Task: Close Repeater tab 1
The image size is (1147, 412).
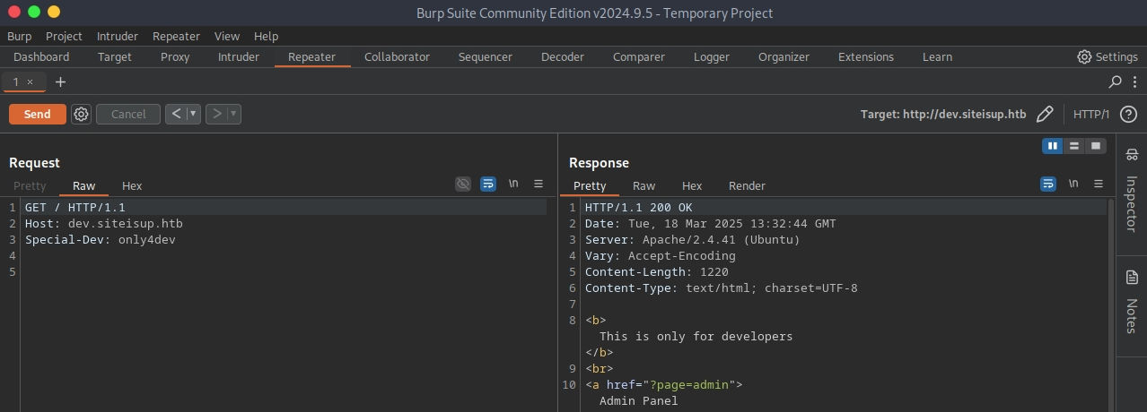Action: [30, 82]
